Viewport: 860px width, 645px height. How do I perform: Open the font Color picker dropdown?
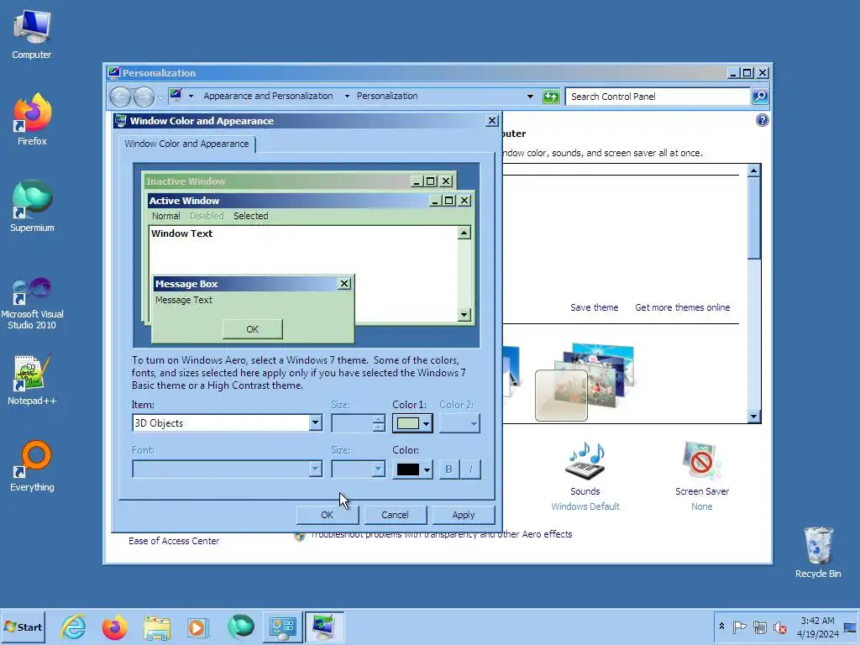click(x=412, y=469)
